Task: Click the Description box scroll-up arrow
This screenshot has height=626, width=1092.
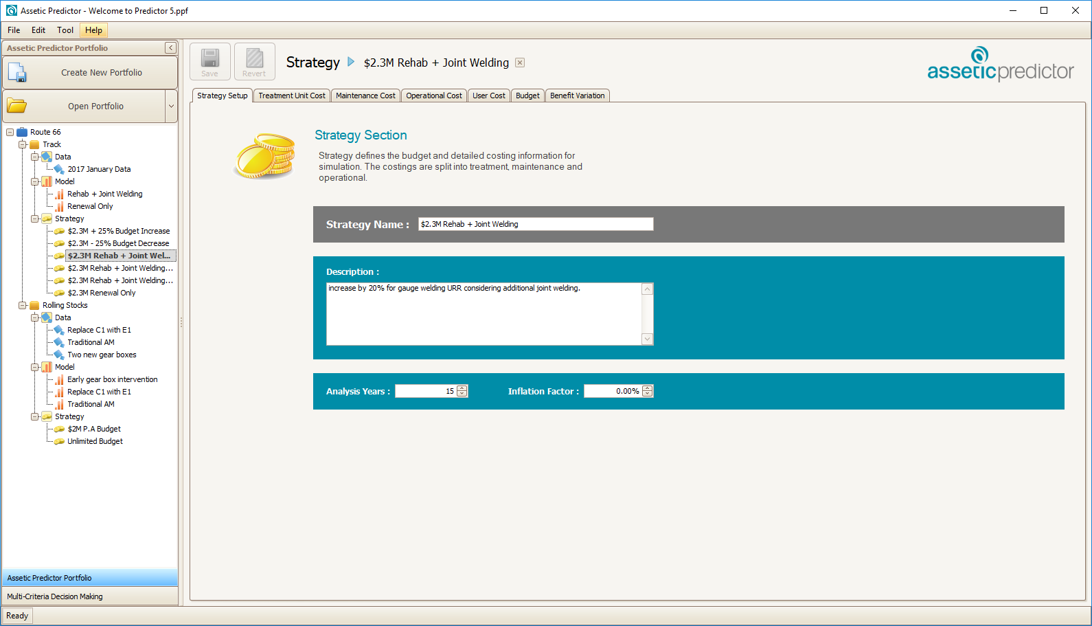Action: click(648, 289)
